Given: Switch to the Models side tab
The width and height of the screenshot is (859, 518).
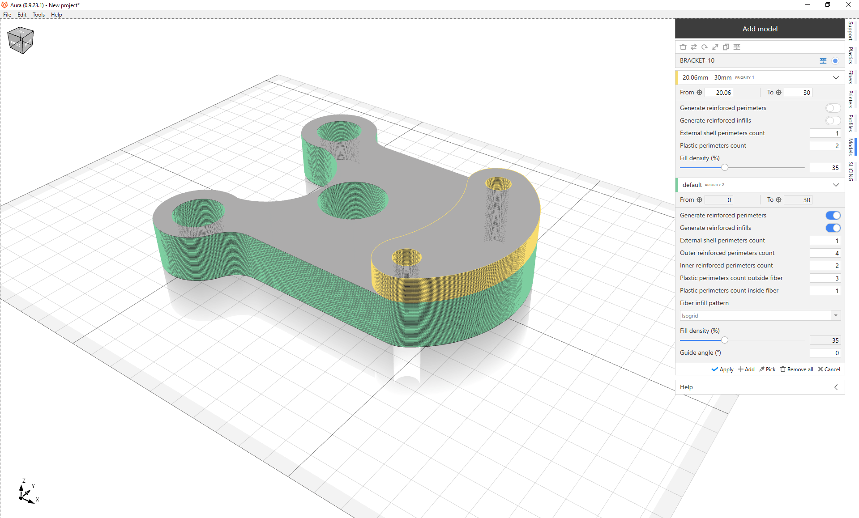Looking at the screenshot, I should click(x=850, y=147).
